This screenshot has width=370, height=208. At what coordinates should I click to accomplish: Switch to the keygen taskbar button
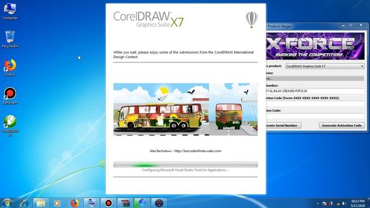159,203
